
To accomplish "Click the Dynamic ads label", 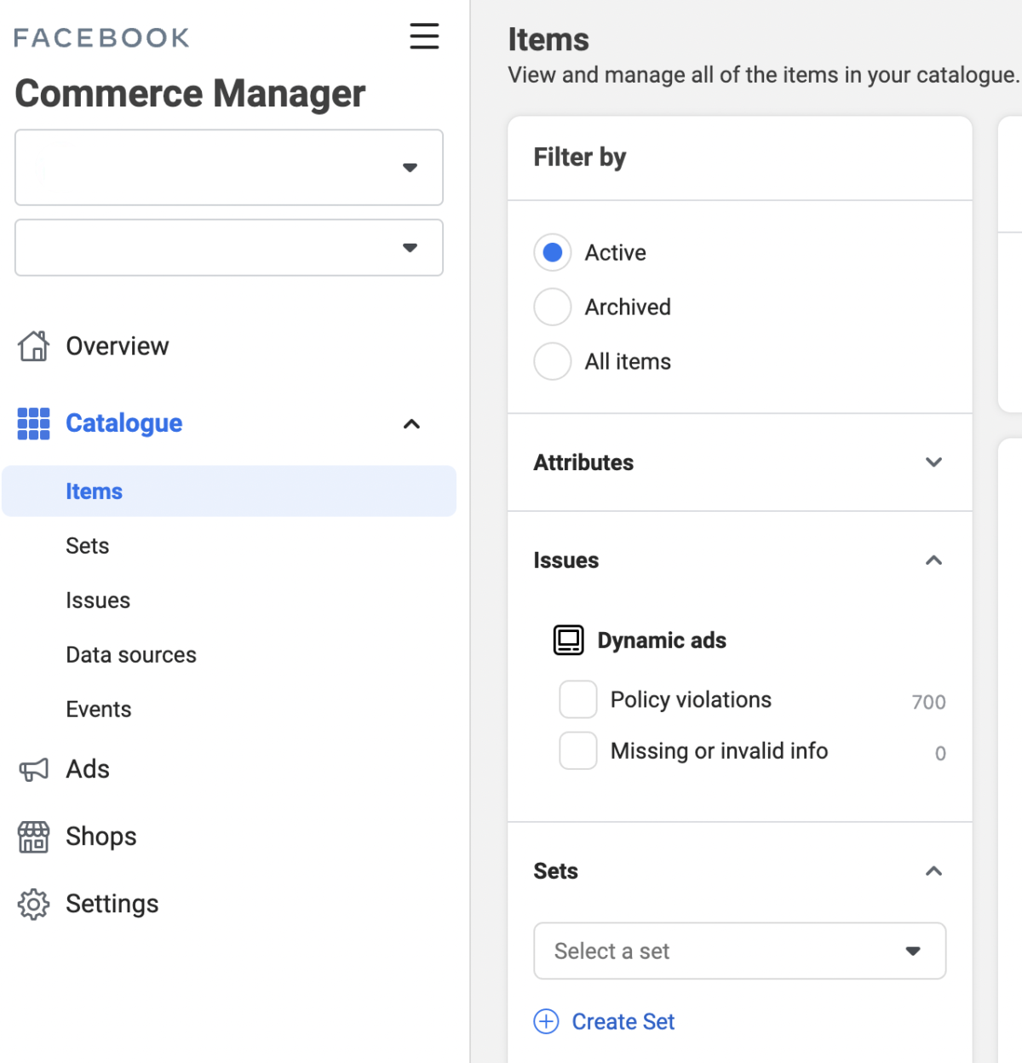I will tap(662, 641).
